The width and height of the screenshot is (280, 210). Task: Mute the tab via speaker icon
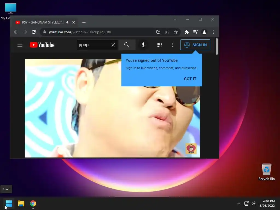click(68, 22)
